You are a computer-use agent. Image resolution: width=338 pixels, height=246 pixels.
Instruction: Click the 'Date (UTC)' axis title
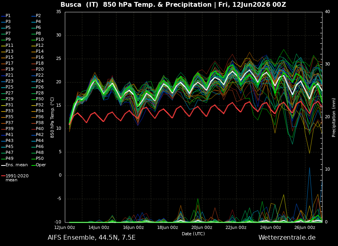193,234
